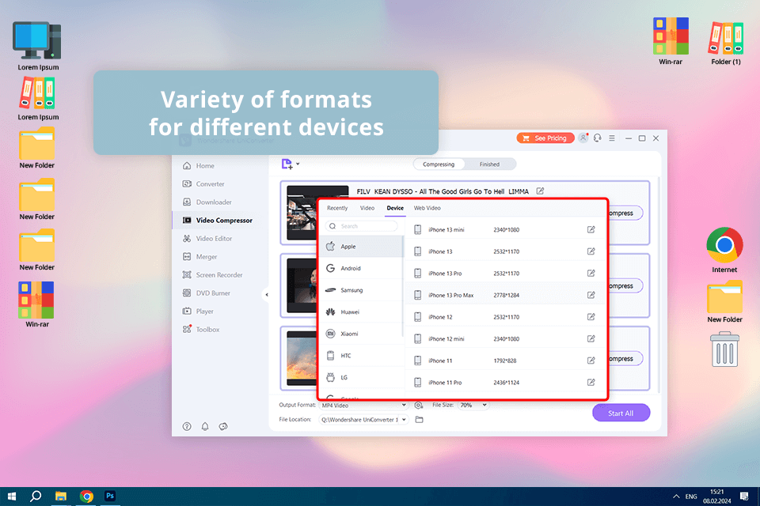Open the DVD Burner tool
Screen dimensions: 760x506
pos(206,293)
